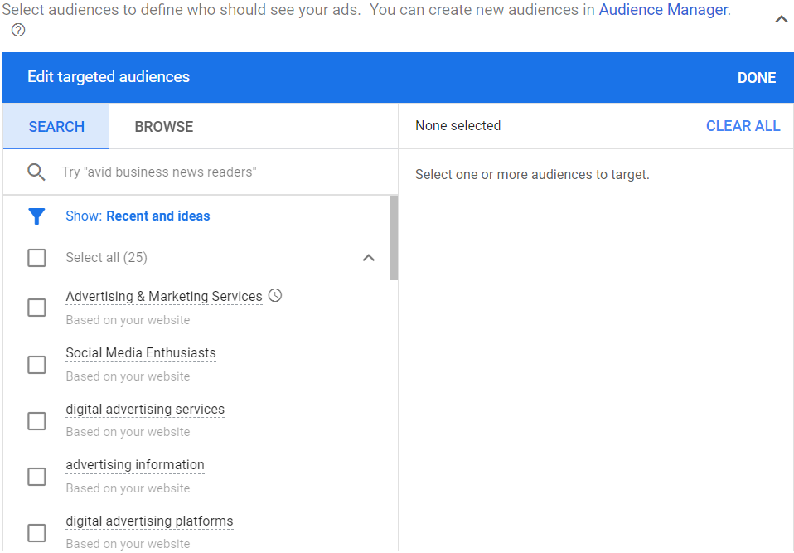Click the clock icon next to Advertising & Marketing Services
The width and height of the screenshot is (794, 553).
274,294
